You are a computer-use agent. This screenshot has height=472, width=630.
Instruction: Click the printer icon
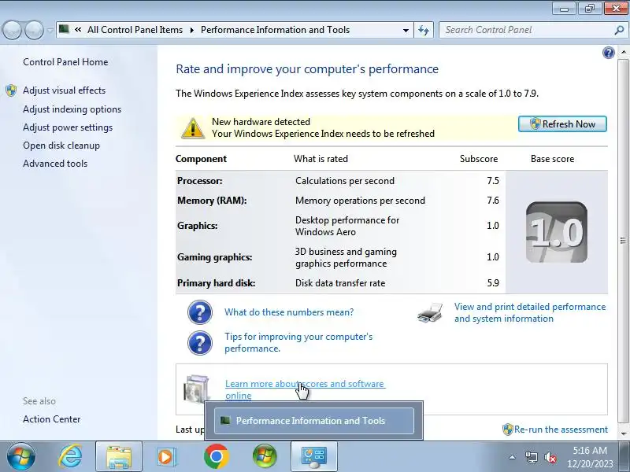[x=430, y=313]
